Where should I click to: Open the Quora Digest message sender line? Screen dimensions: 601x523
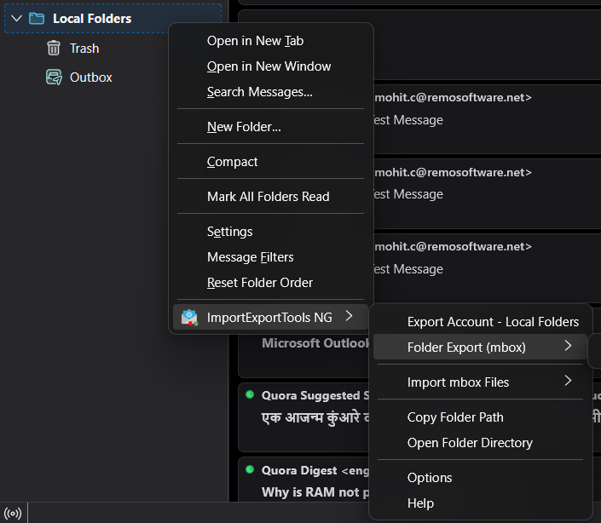click(315, 470)
